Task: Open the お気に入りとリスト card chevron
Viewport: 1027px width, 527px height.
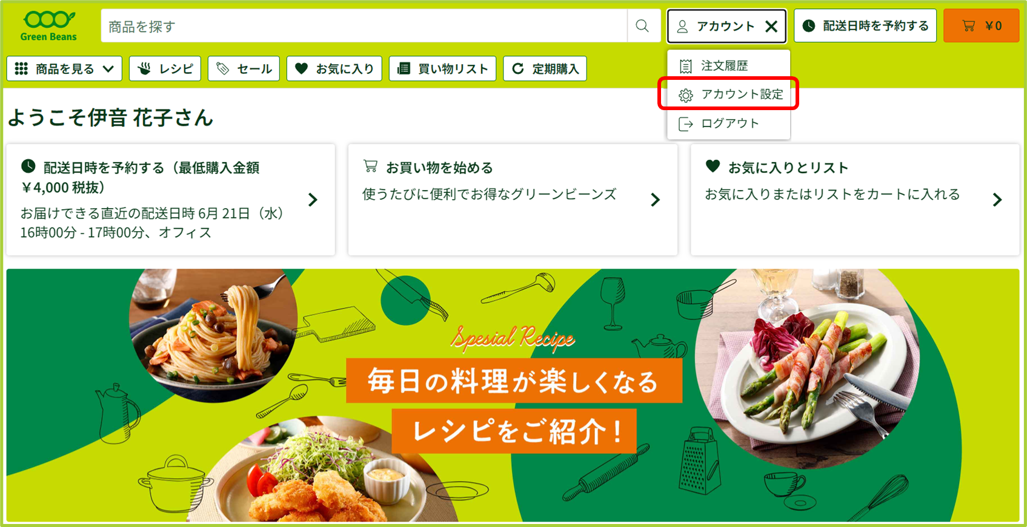Action: [x=997, y=200]
